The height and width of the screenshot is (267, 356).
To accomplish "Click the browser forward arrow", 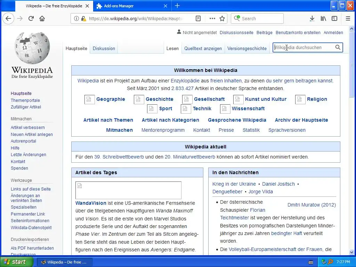I will coord(20,19).
